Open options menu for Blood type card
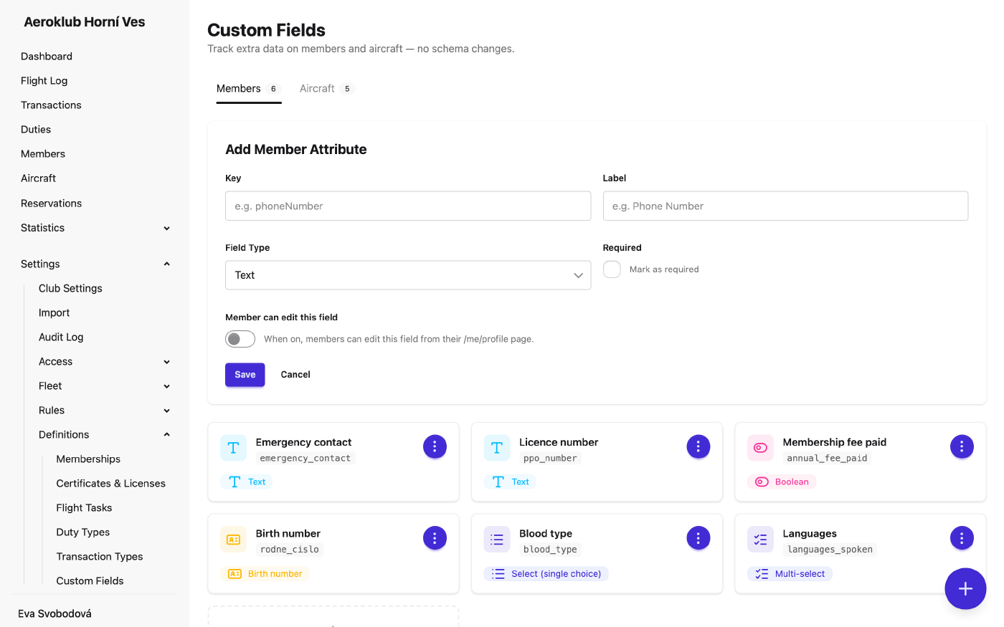 click(698, 538)
